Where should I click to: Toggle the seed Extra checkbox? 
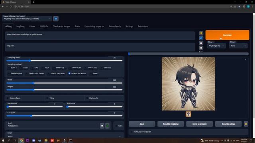116,126
